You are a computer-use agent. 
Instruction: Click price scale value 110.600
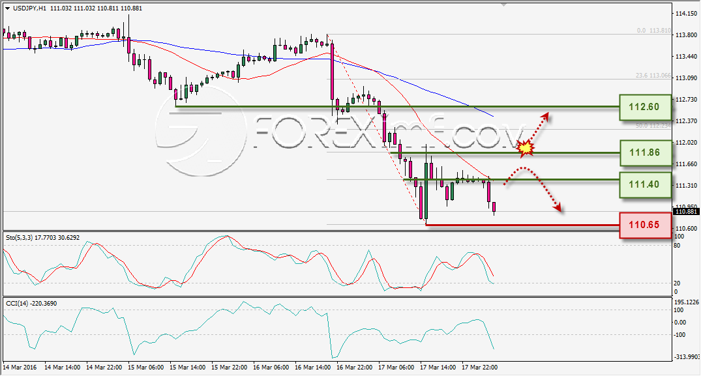(x=686, y=228)
